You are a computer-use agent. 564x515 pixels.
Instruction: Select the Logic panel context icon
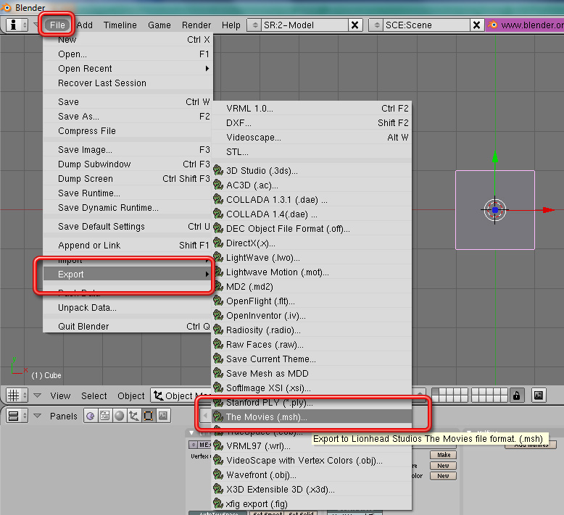click(90, 416)
